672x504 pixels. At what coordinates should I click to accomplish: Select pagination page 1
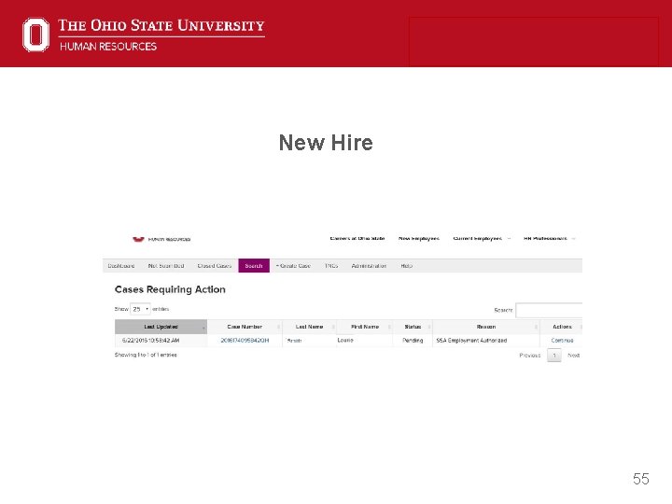554,356
